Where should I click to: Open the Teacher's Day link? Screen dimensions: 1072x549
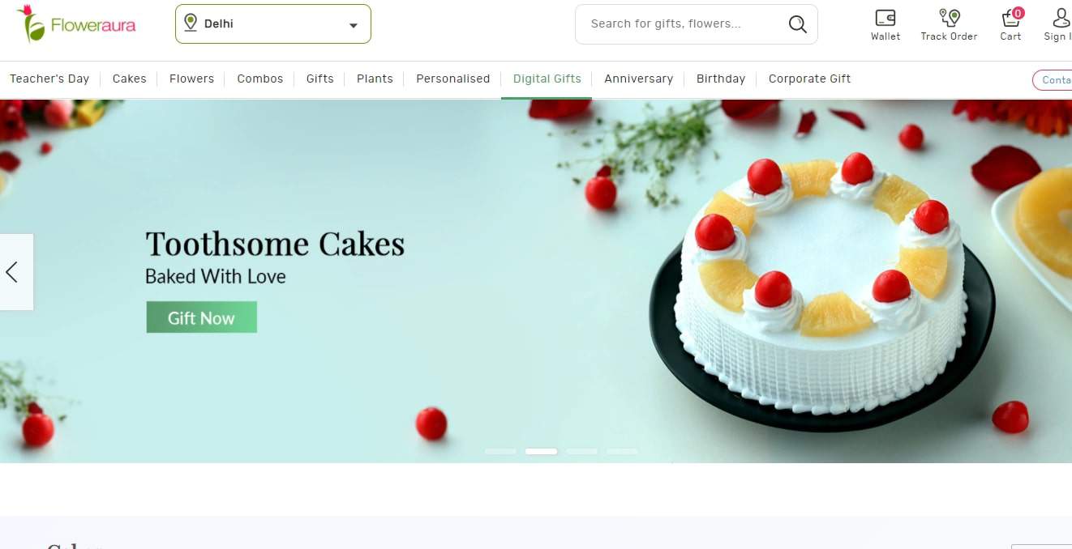(49, 79)
